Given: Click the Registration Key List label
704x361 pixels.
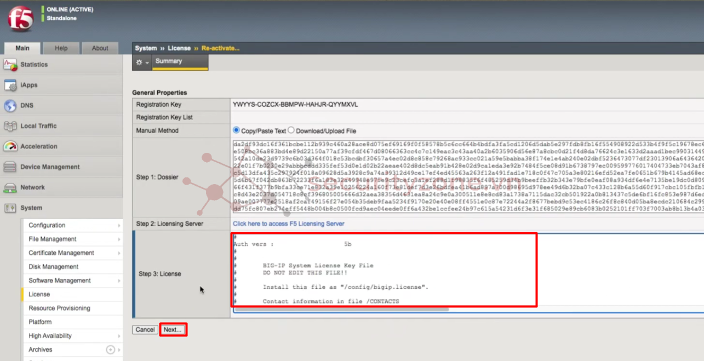Looking at the screenshot, I should (164, 117).
